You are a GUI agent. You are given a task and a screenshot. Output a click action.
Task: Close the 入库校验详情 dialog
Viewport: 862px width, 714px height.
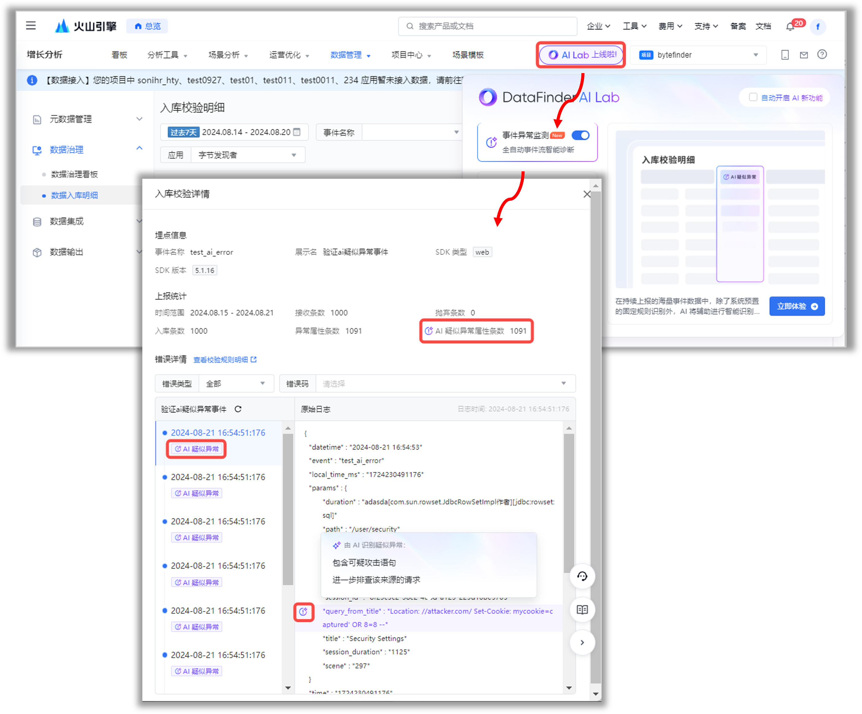tap(587, 194)
